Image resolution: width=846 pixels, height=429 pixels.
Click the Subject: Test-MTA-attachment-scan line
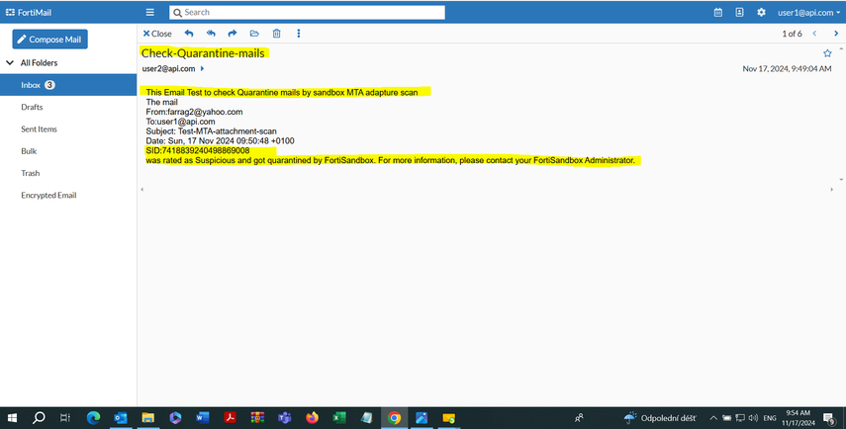point(211,130)
